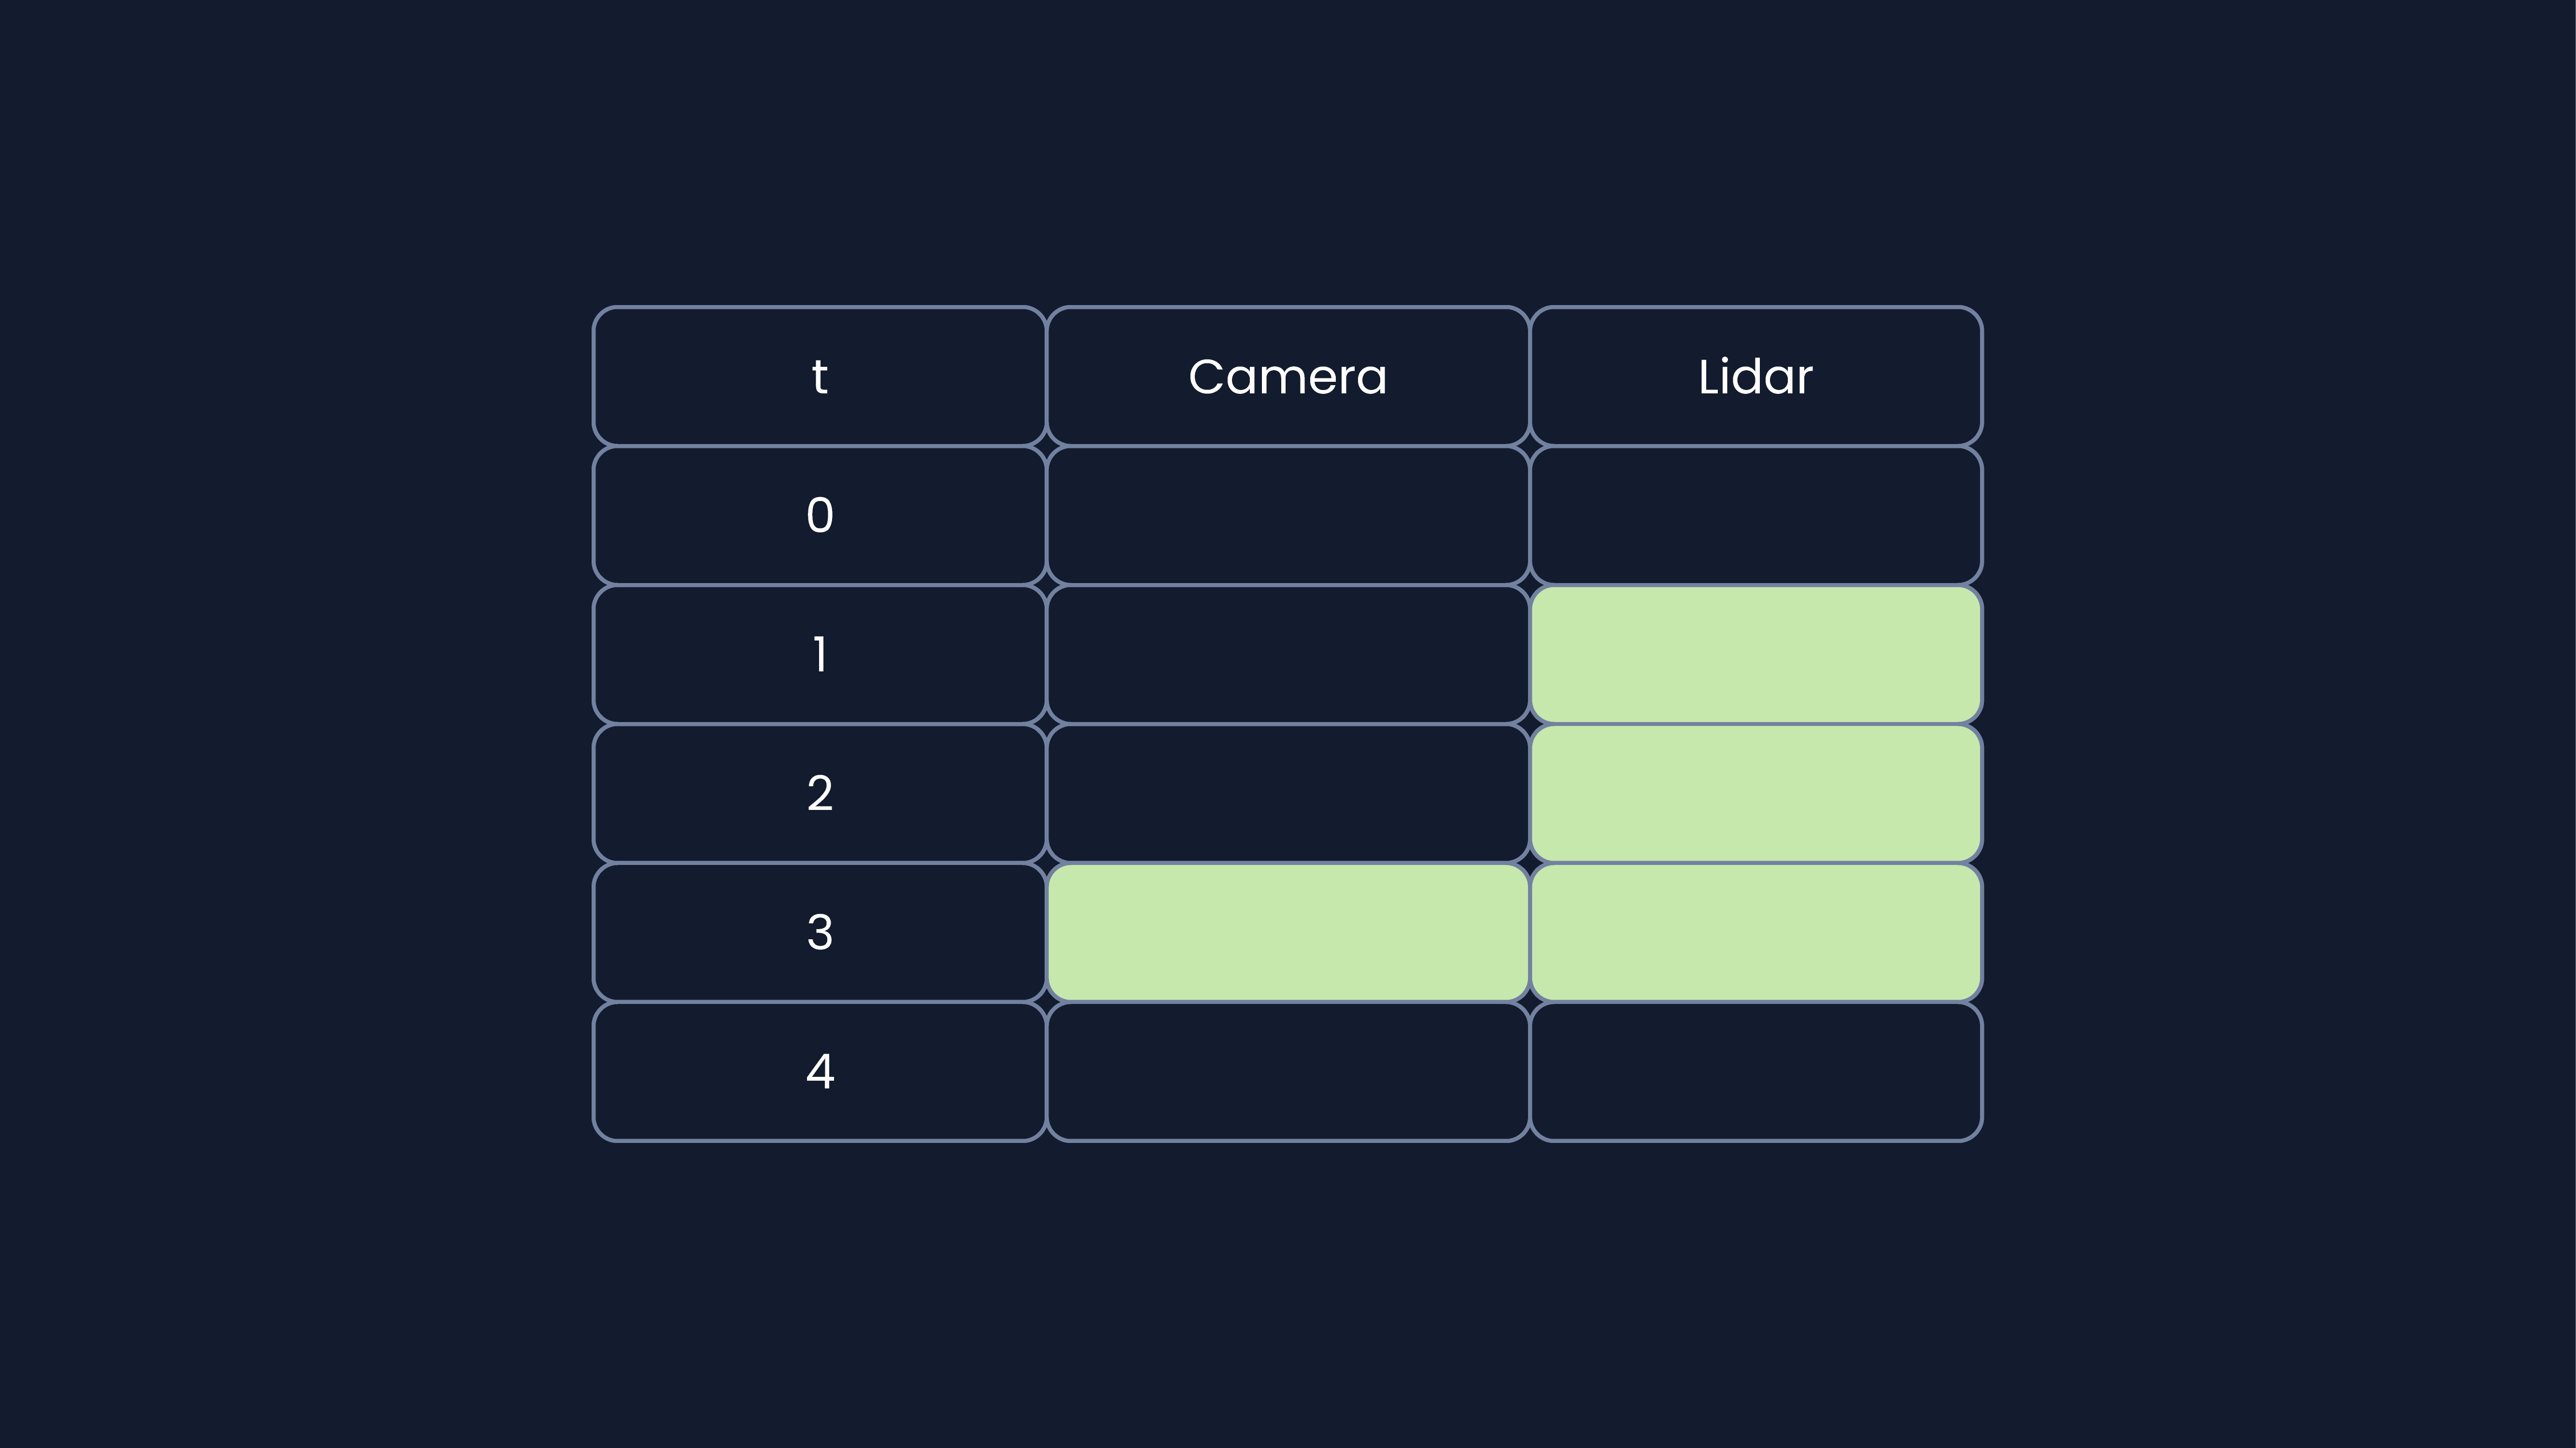This screenshot has width=2576, height=1448.
Task: Select the empty Lidar cell at t=4
Action: [1756, 1070]
